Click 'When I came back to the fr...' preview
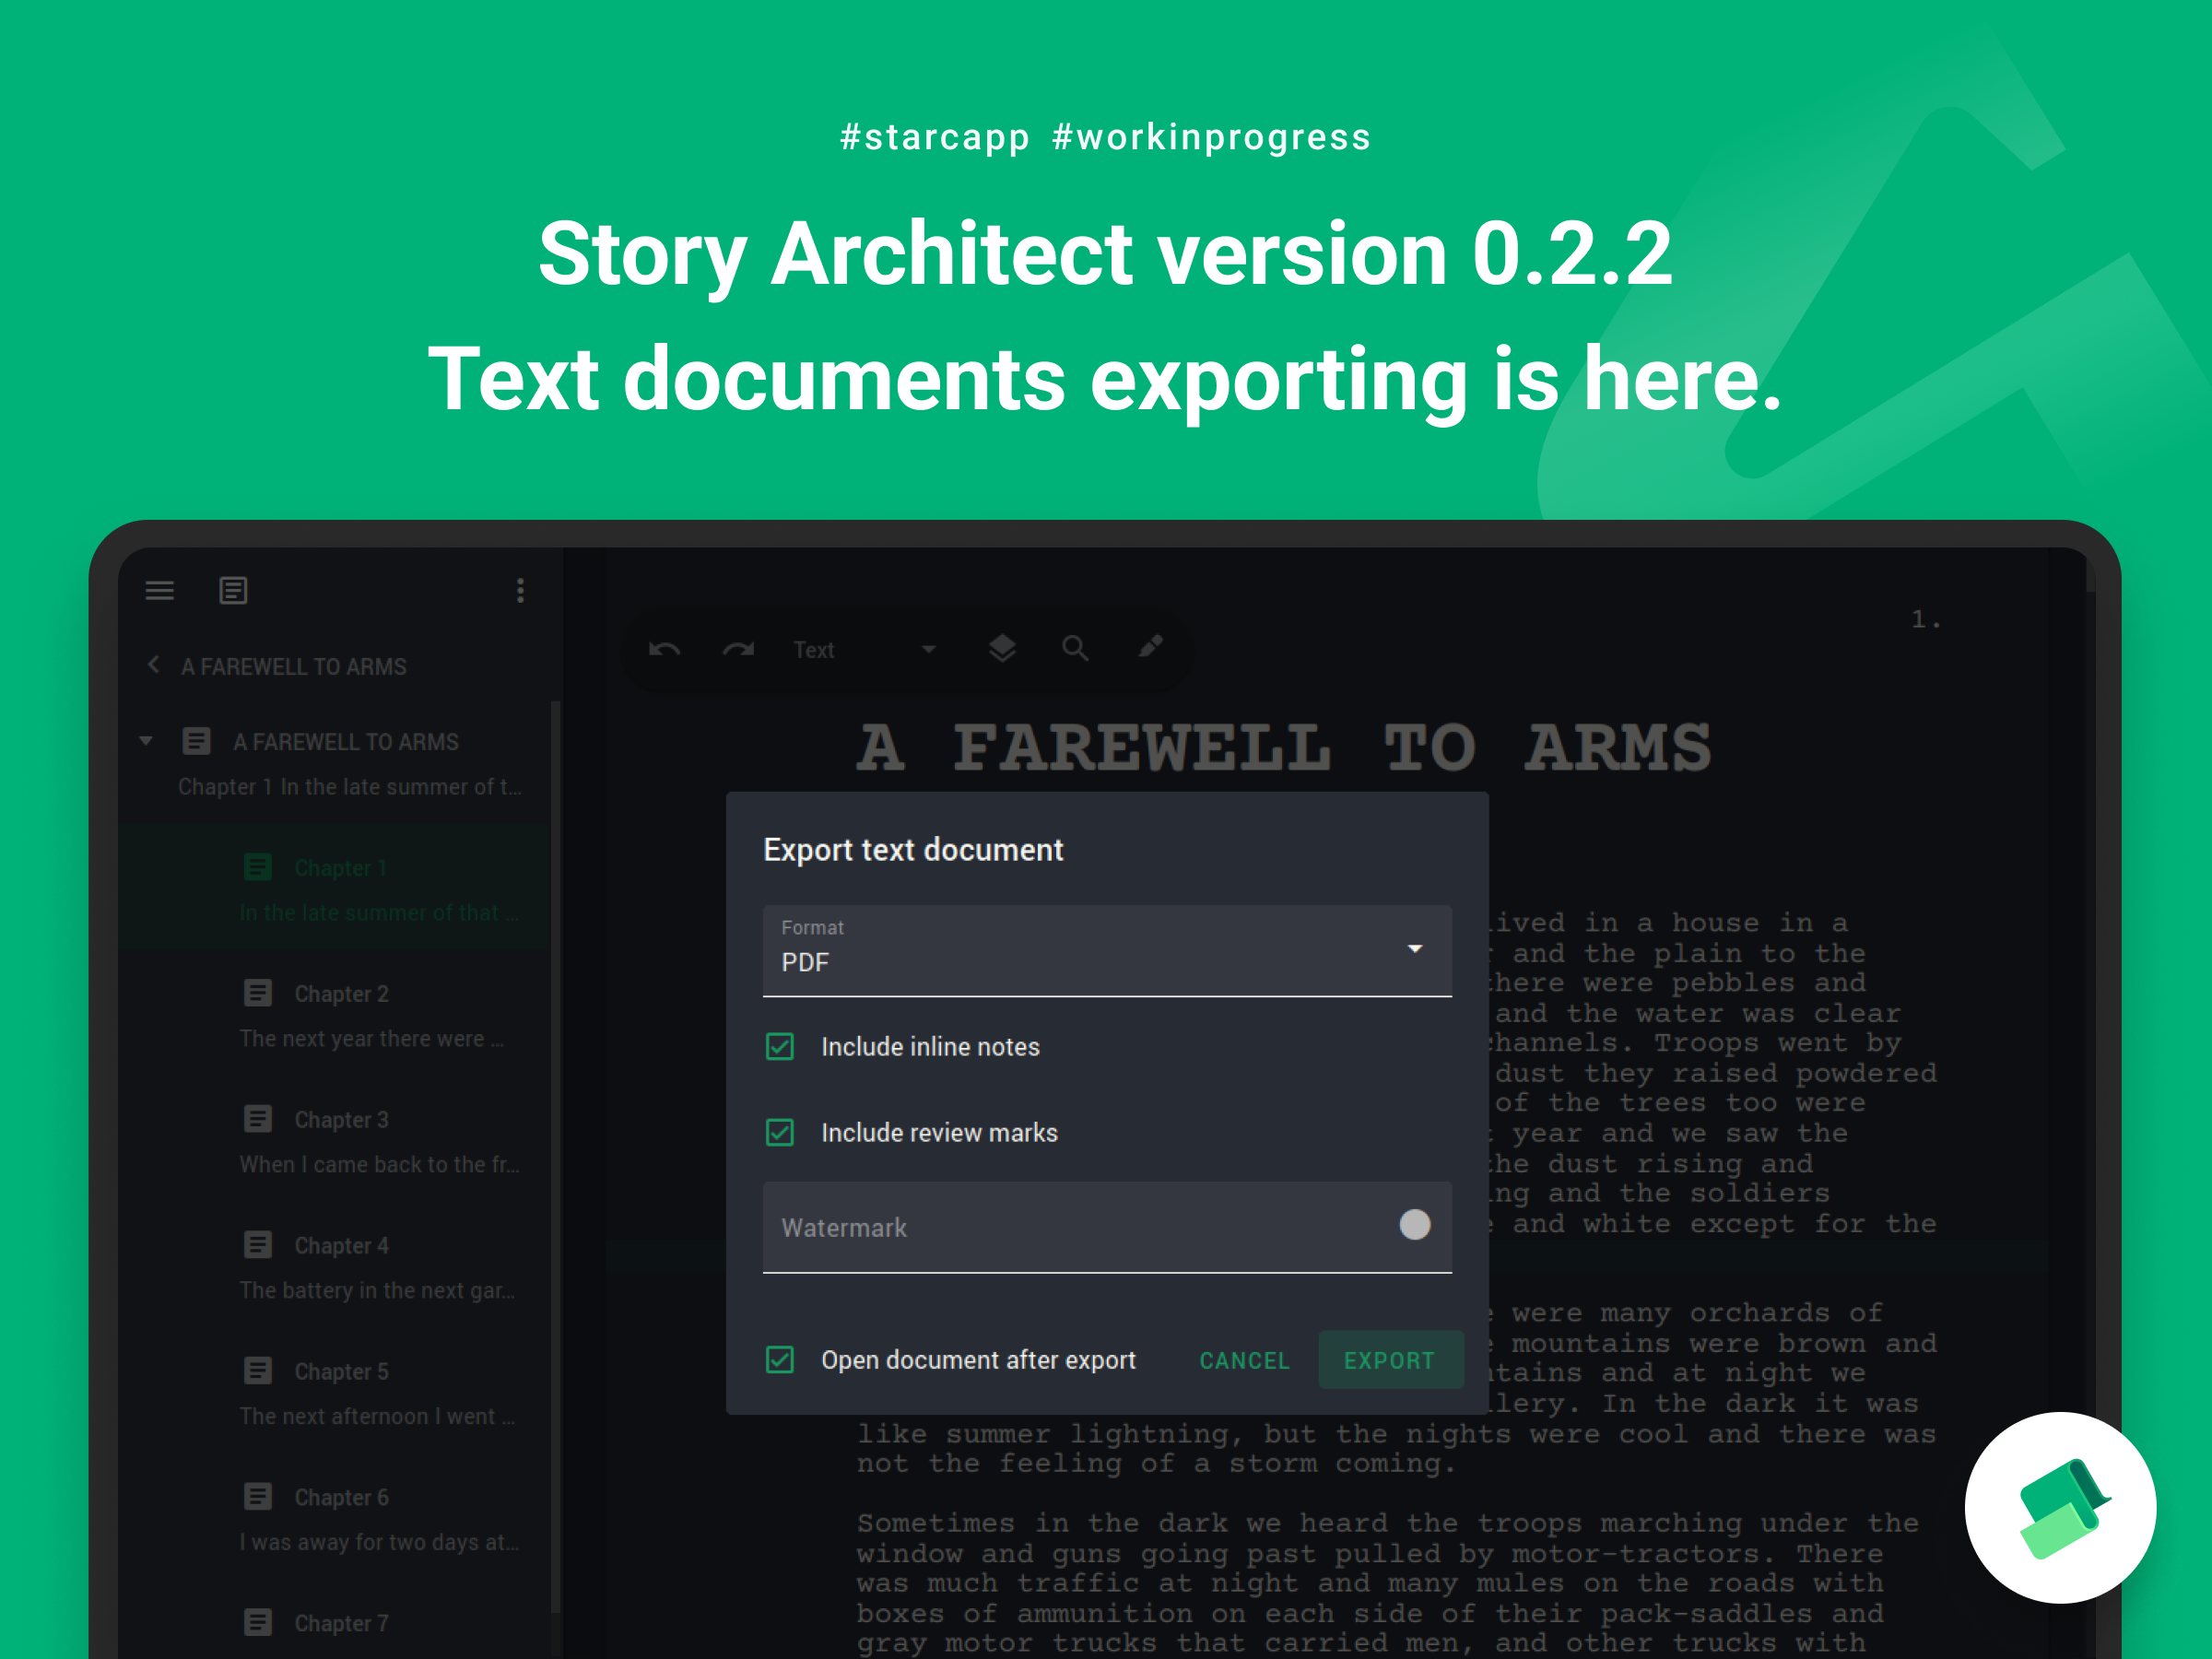The image size is (2212, 1659). pyautogui.click(x=380, y=1165)
